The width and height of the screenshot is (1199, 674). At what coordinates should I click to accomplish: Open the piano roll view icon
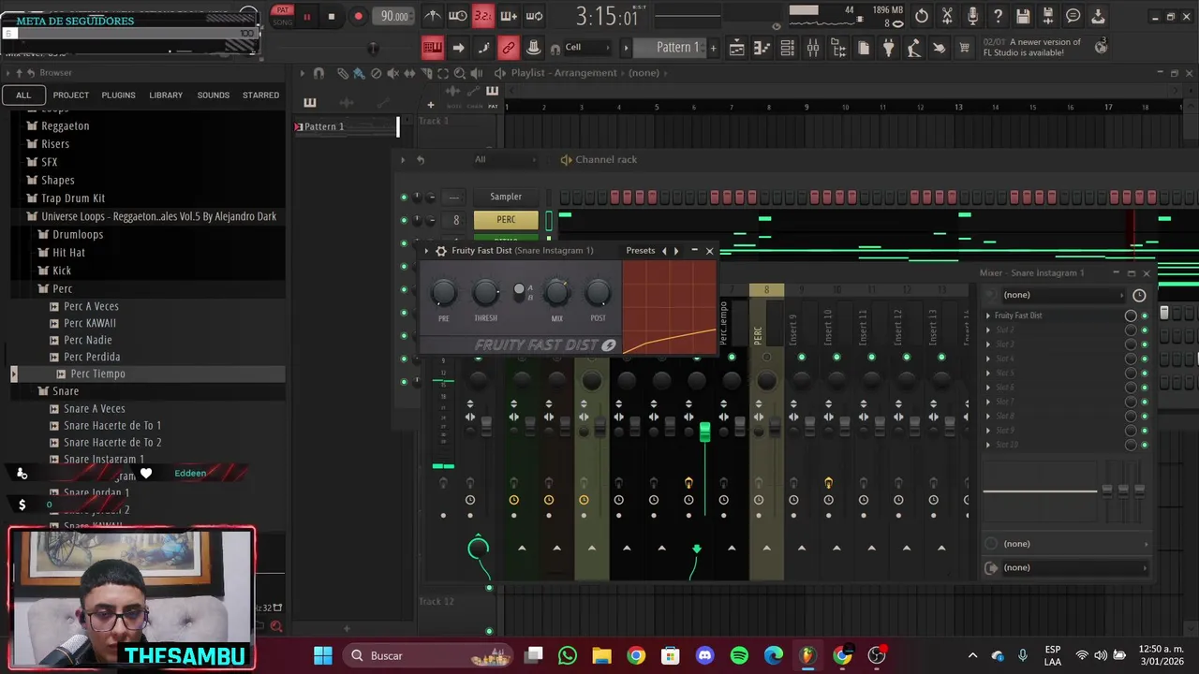(x=762, y=48)
